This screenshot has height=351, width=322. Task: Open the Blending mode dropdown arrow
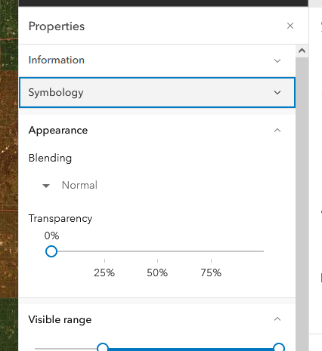(x=46, y=186)
